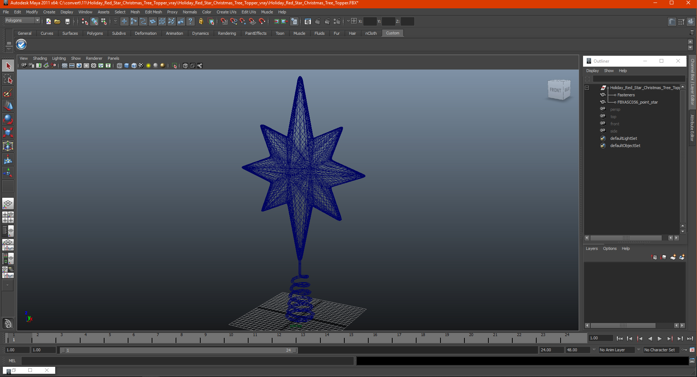Play the animation backwards
This screenshot has height=377, width=697.
point(650,339)
